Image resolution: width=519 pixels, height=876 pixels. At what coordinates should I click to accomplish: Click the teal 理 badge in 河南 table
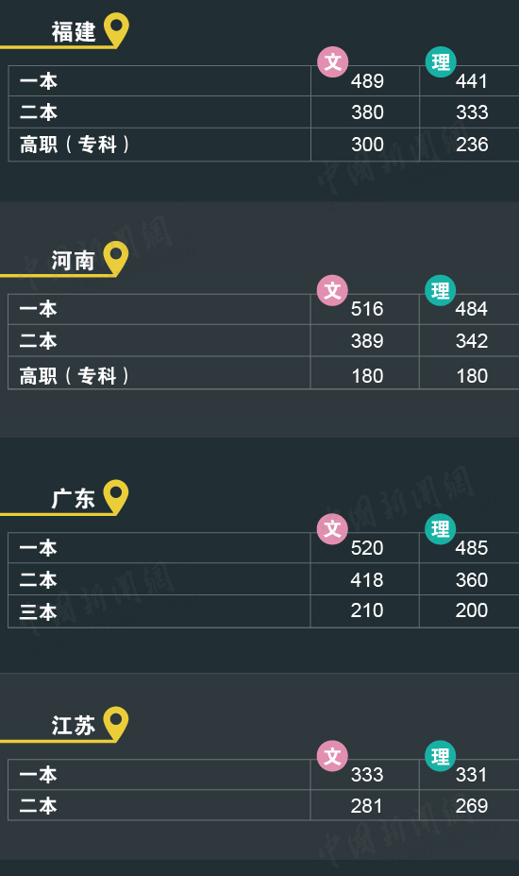coord(440,290)
